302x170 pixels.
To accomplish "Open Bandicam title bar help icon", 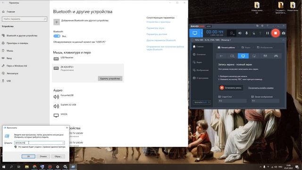I will 268,26.
